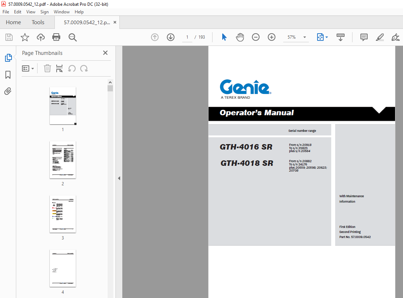
Task: Go to next page arrow
Action: 171,37
